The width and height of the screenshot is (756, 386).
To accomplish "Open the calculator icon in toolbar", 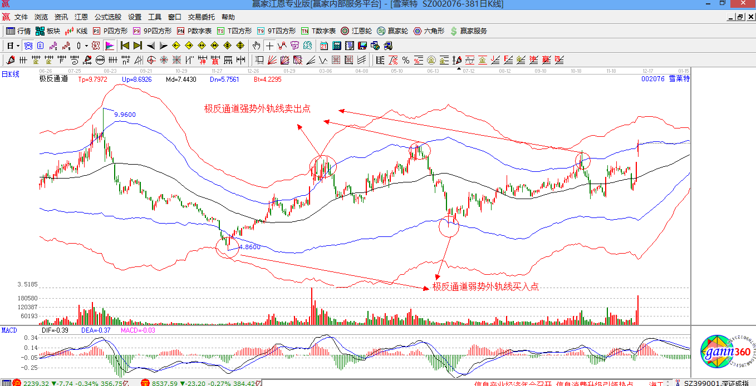I will click(337, 46).
